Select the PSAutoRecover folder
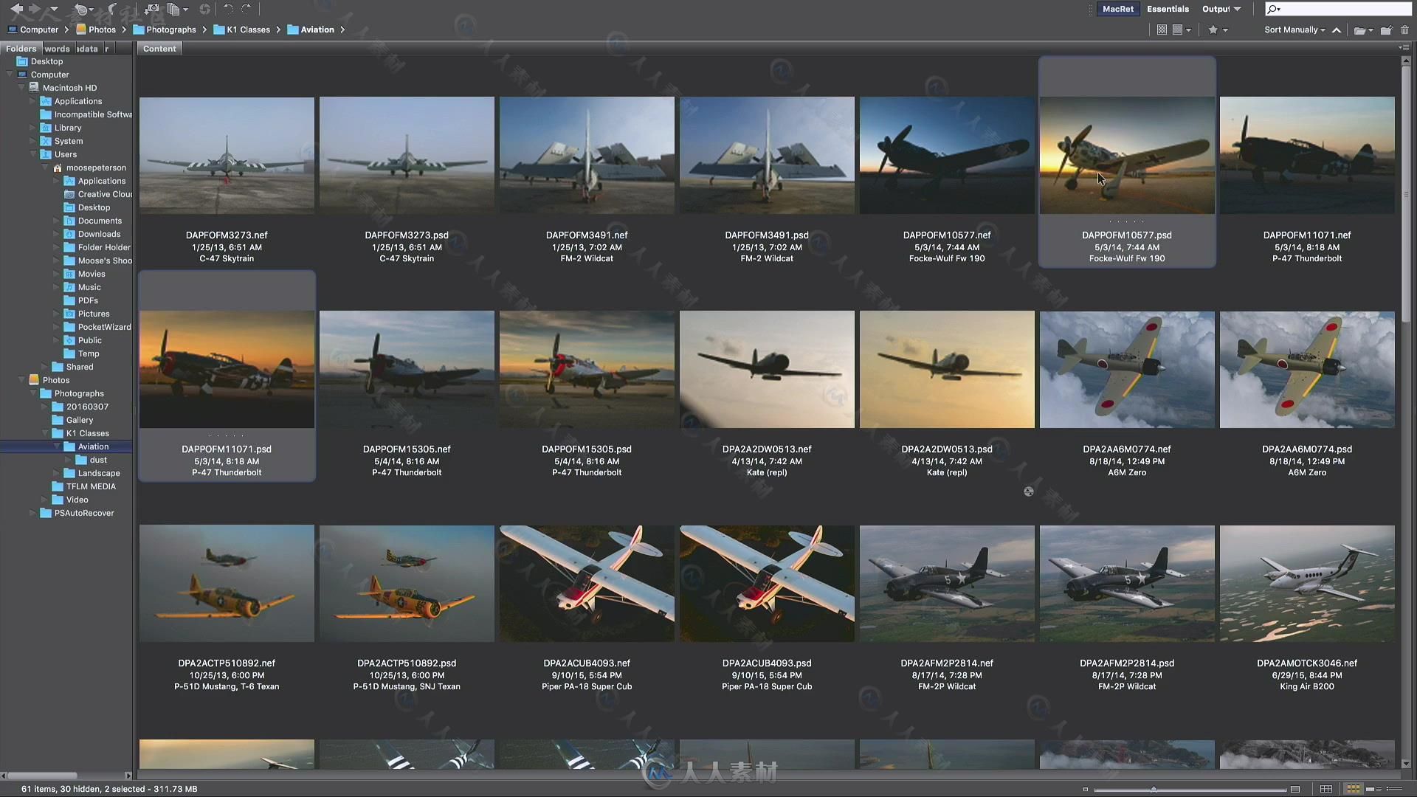 point(77,513)
